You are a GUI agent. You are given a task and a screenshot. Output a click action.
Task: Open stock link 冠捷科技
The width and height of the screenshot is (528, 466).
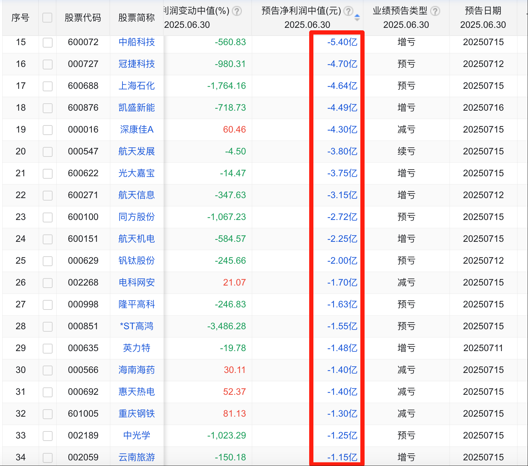[x=137, y=64]
